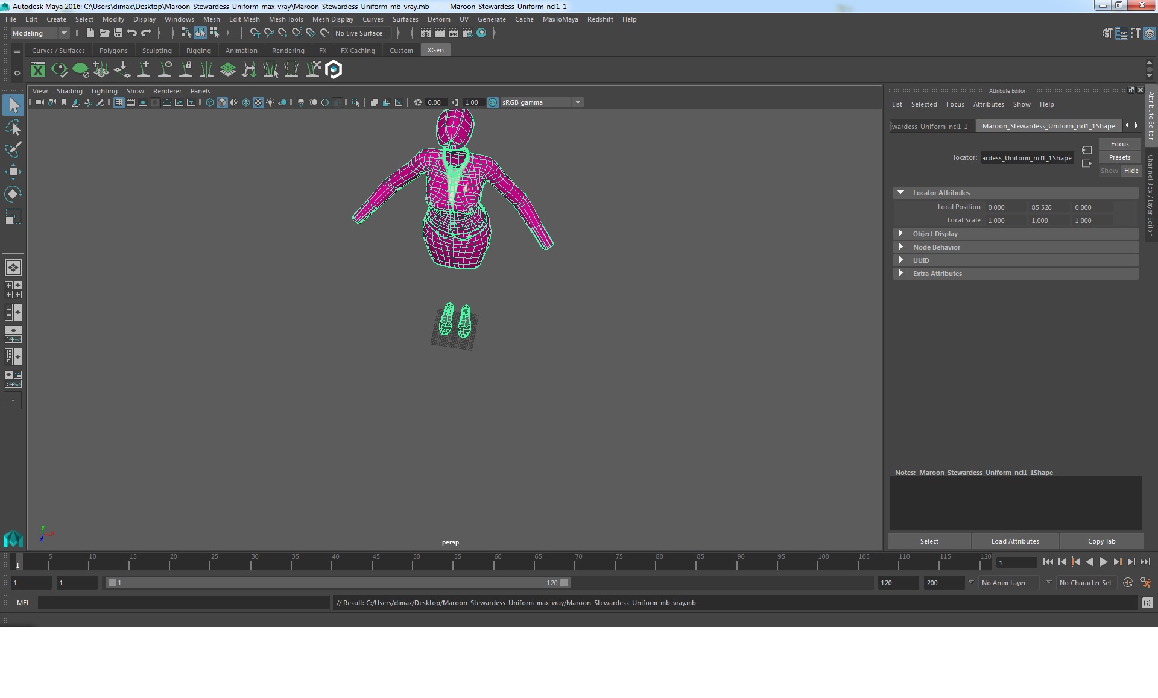Select the Rotate tool in the toolbox
The image size is (1158, 698).
tap(13, 194)
